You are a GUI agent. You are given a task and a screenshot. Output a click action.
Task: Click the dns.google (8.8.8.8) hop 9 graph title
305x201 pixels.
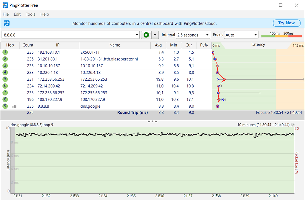point(32,125)
